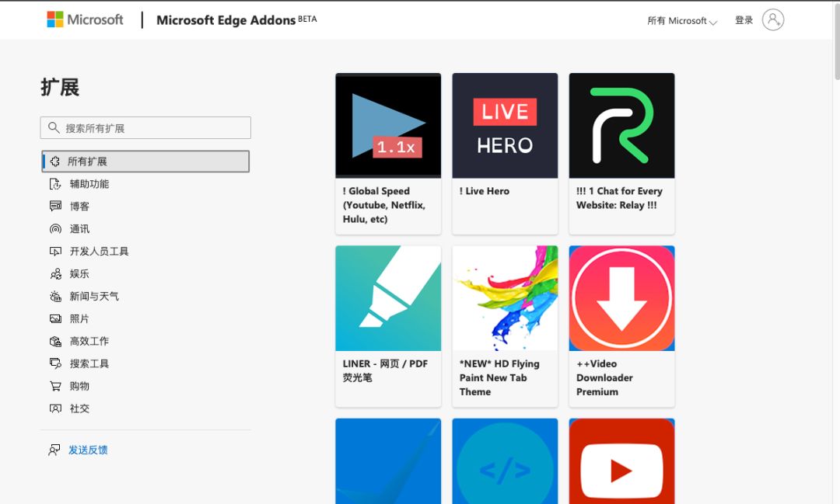This screenshot has height=504, width=840.
Task: Click '++Video Downloader Premium' title text
Action: [604, 377]
